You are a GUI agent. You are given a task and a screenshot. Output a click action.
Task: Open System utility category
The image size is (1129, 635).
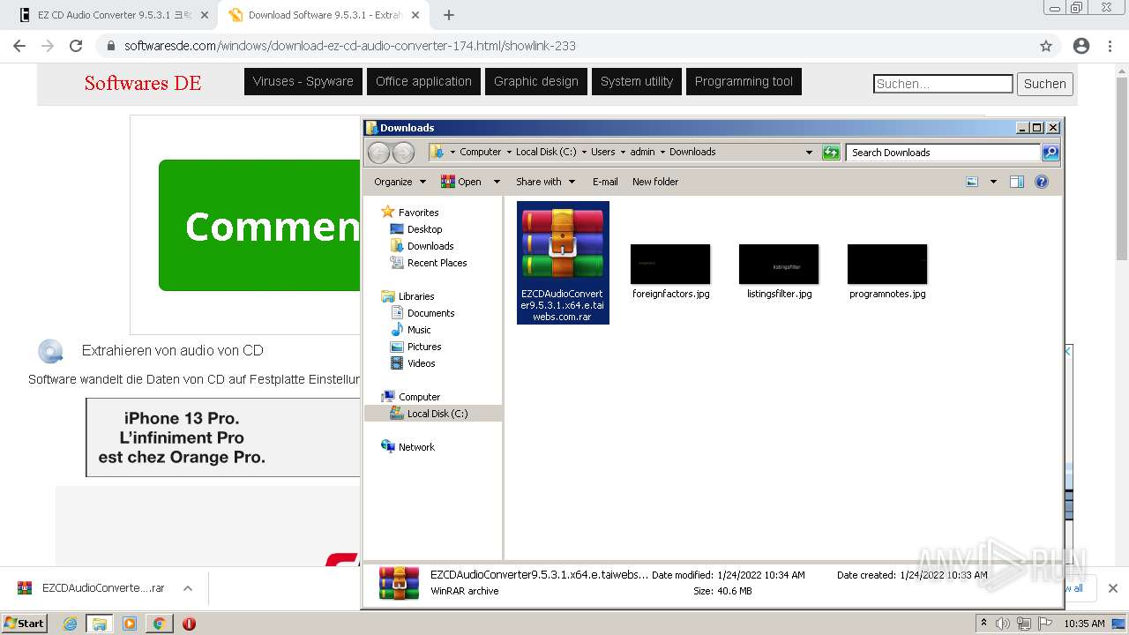[x=636, y=81]
